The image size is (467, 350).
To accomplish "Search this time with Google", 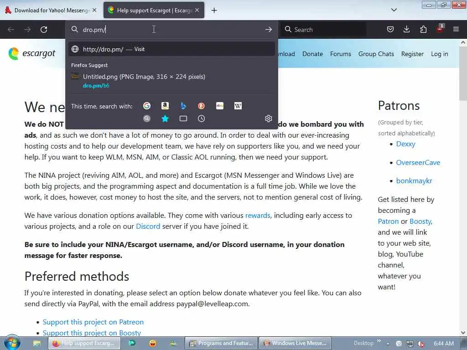I will [x=147, y=106].
